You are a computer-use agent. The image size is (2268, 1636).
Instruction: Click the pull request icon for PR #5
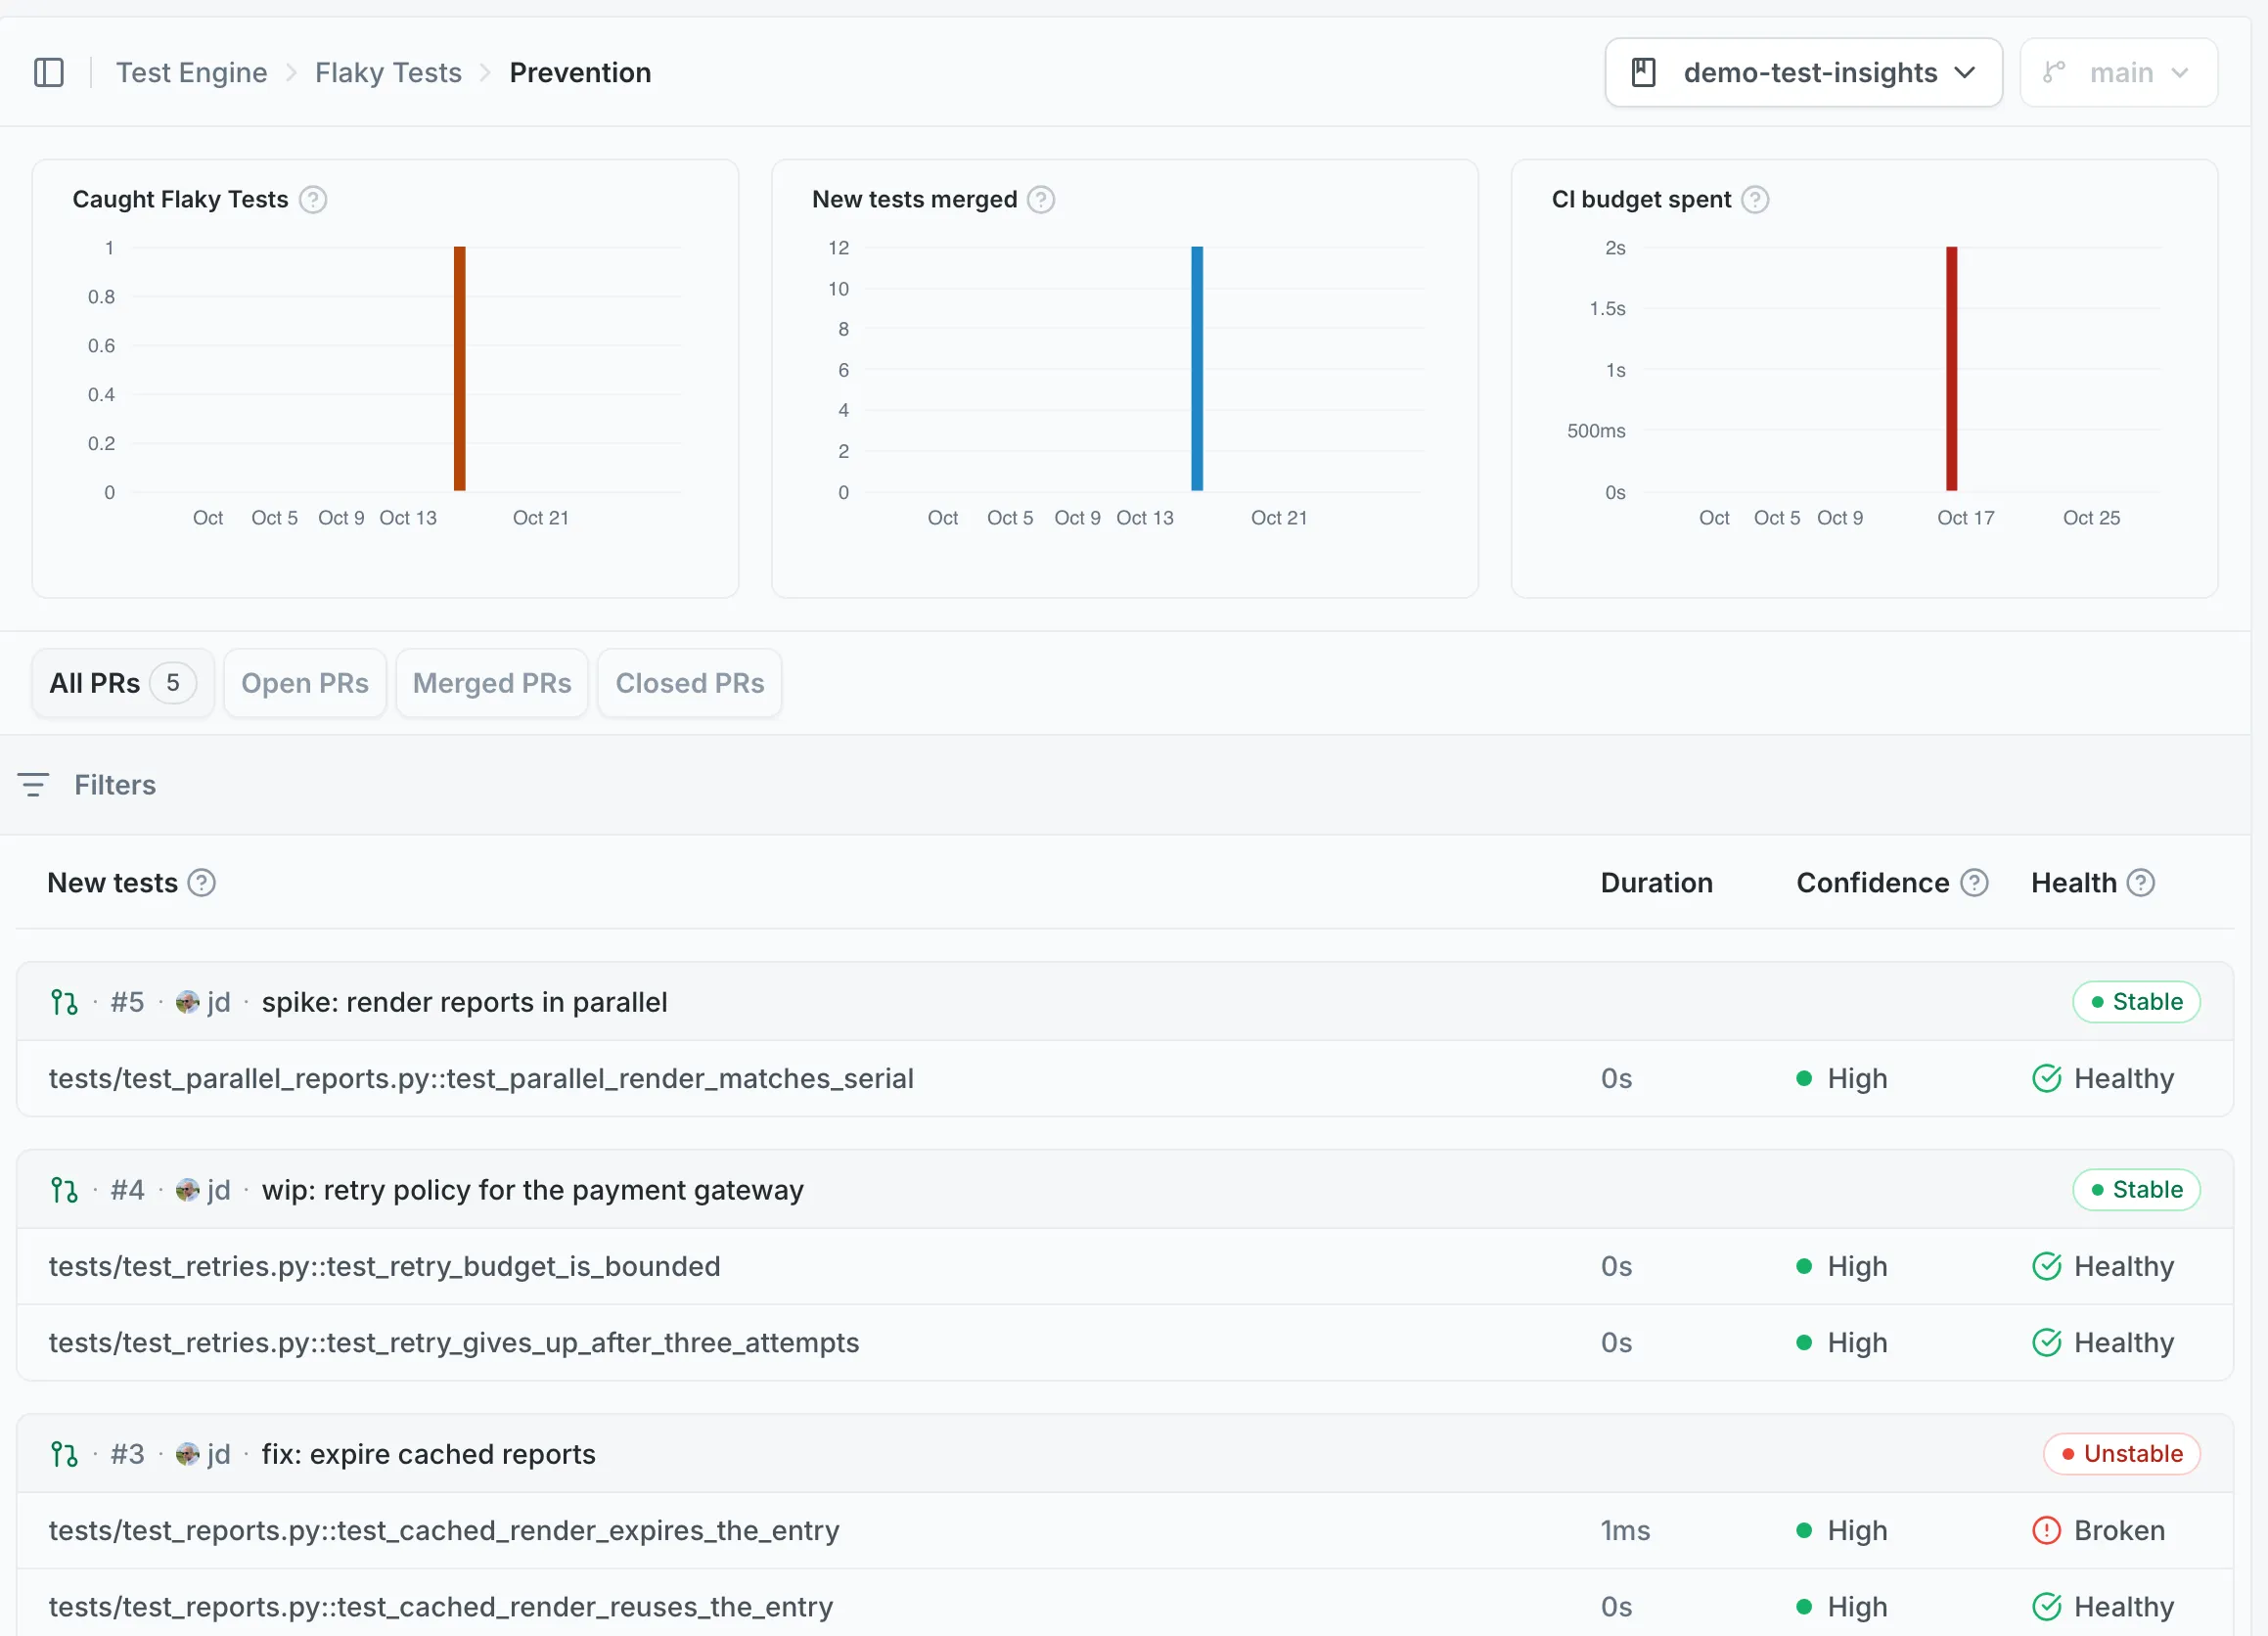point(64,1002)
